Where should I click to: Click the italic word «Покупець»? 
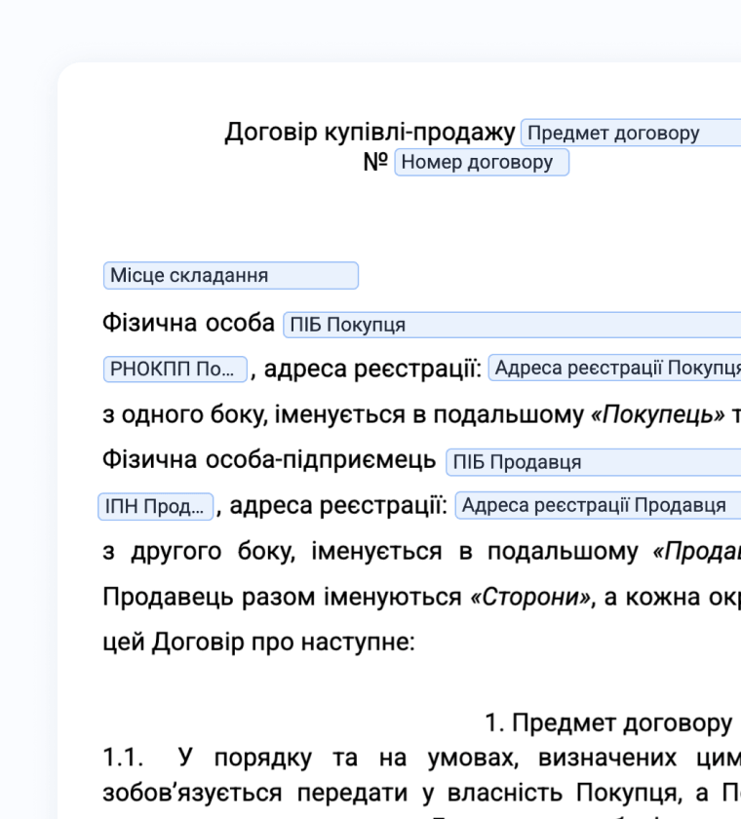tap(657, 414)
